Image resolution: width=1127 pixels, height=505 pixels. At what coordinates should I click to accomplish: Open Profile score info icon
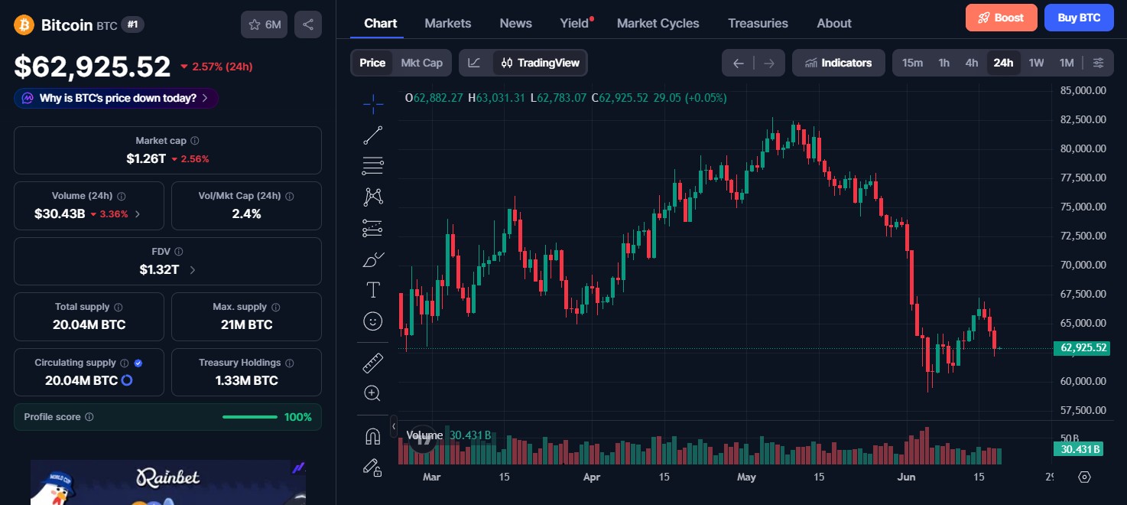click(x=89, y=417)
